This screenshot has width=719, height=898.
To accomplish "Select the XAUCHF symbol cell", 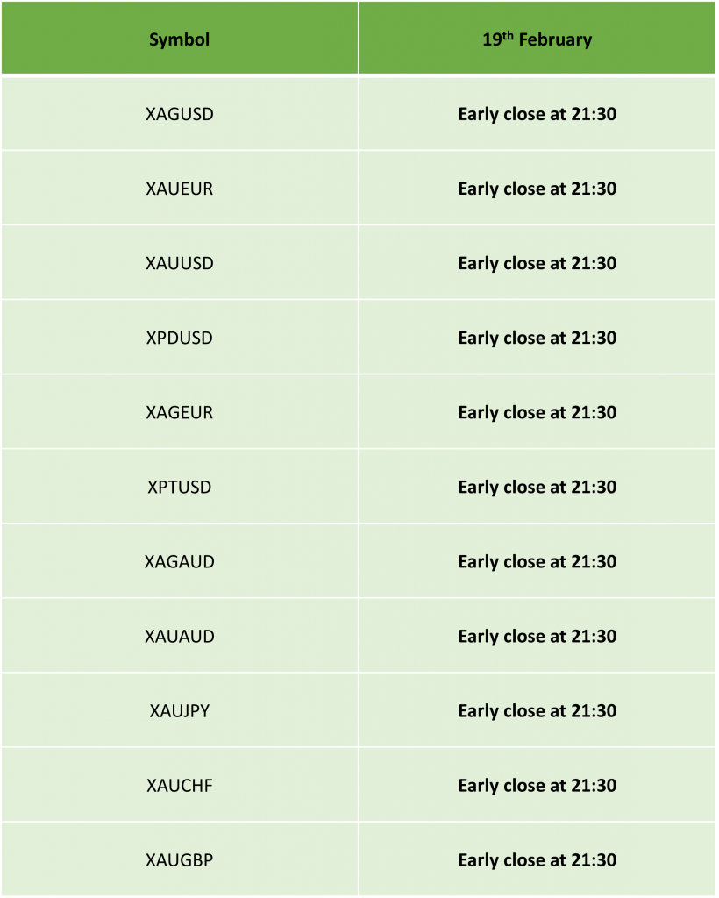I will tap(179, 785).
